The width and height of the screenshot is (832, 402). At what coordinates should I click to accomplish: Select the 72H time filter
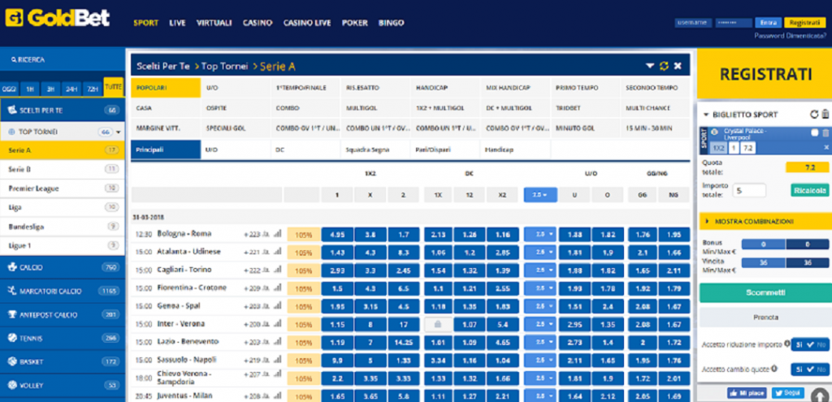[x=93, y=89]
